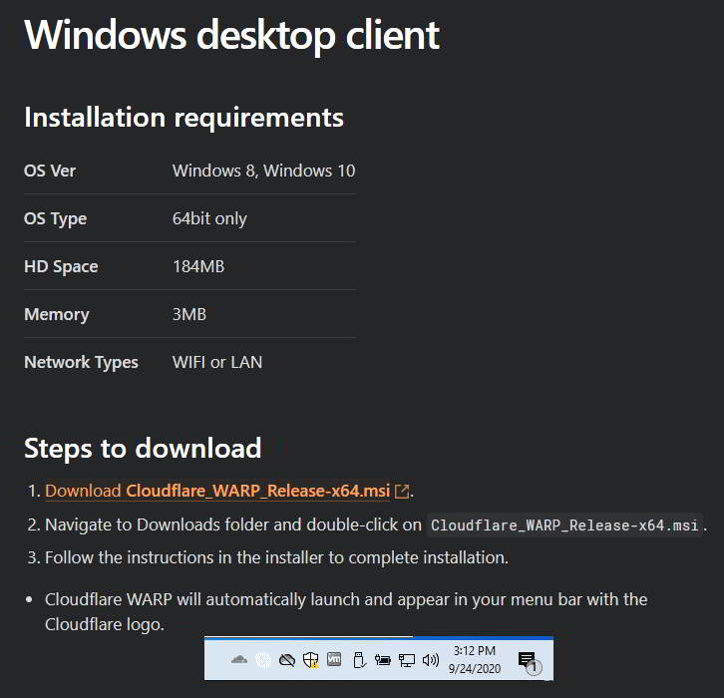Click the 'Windows desktop client' page heading
724x698 pixels.
tap(231, 35)
